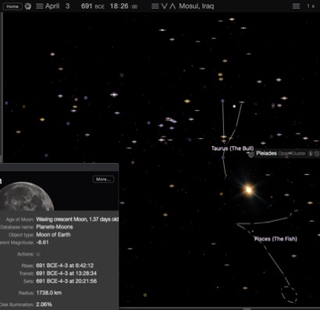Click the Pleiades info icon
This screenshot has height=310, width=320.
pyautogui.click(x=311, y=154)
